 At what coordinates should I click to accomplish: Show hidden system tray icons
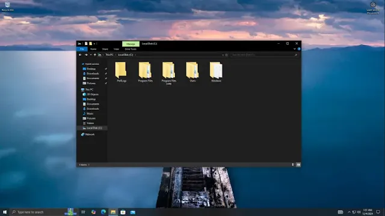point(349,212)
